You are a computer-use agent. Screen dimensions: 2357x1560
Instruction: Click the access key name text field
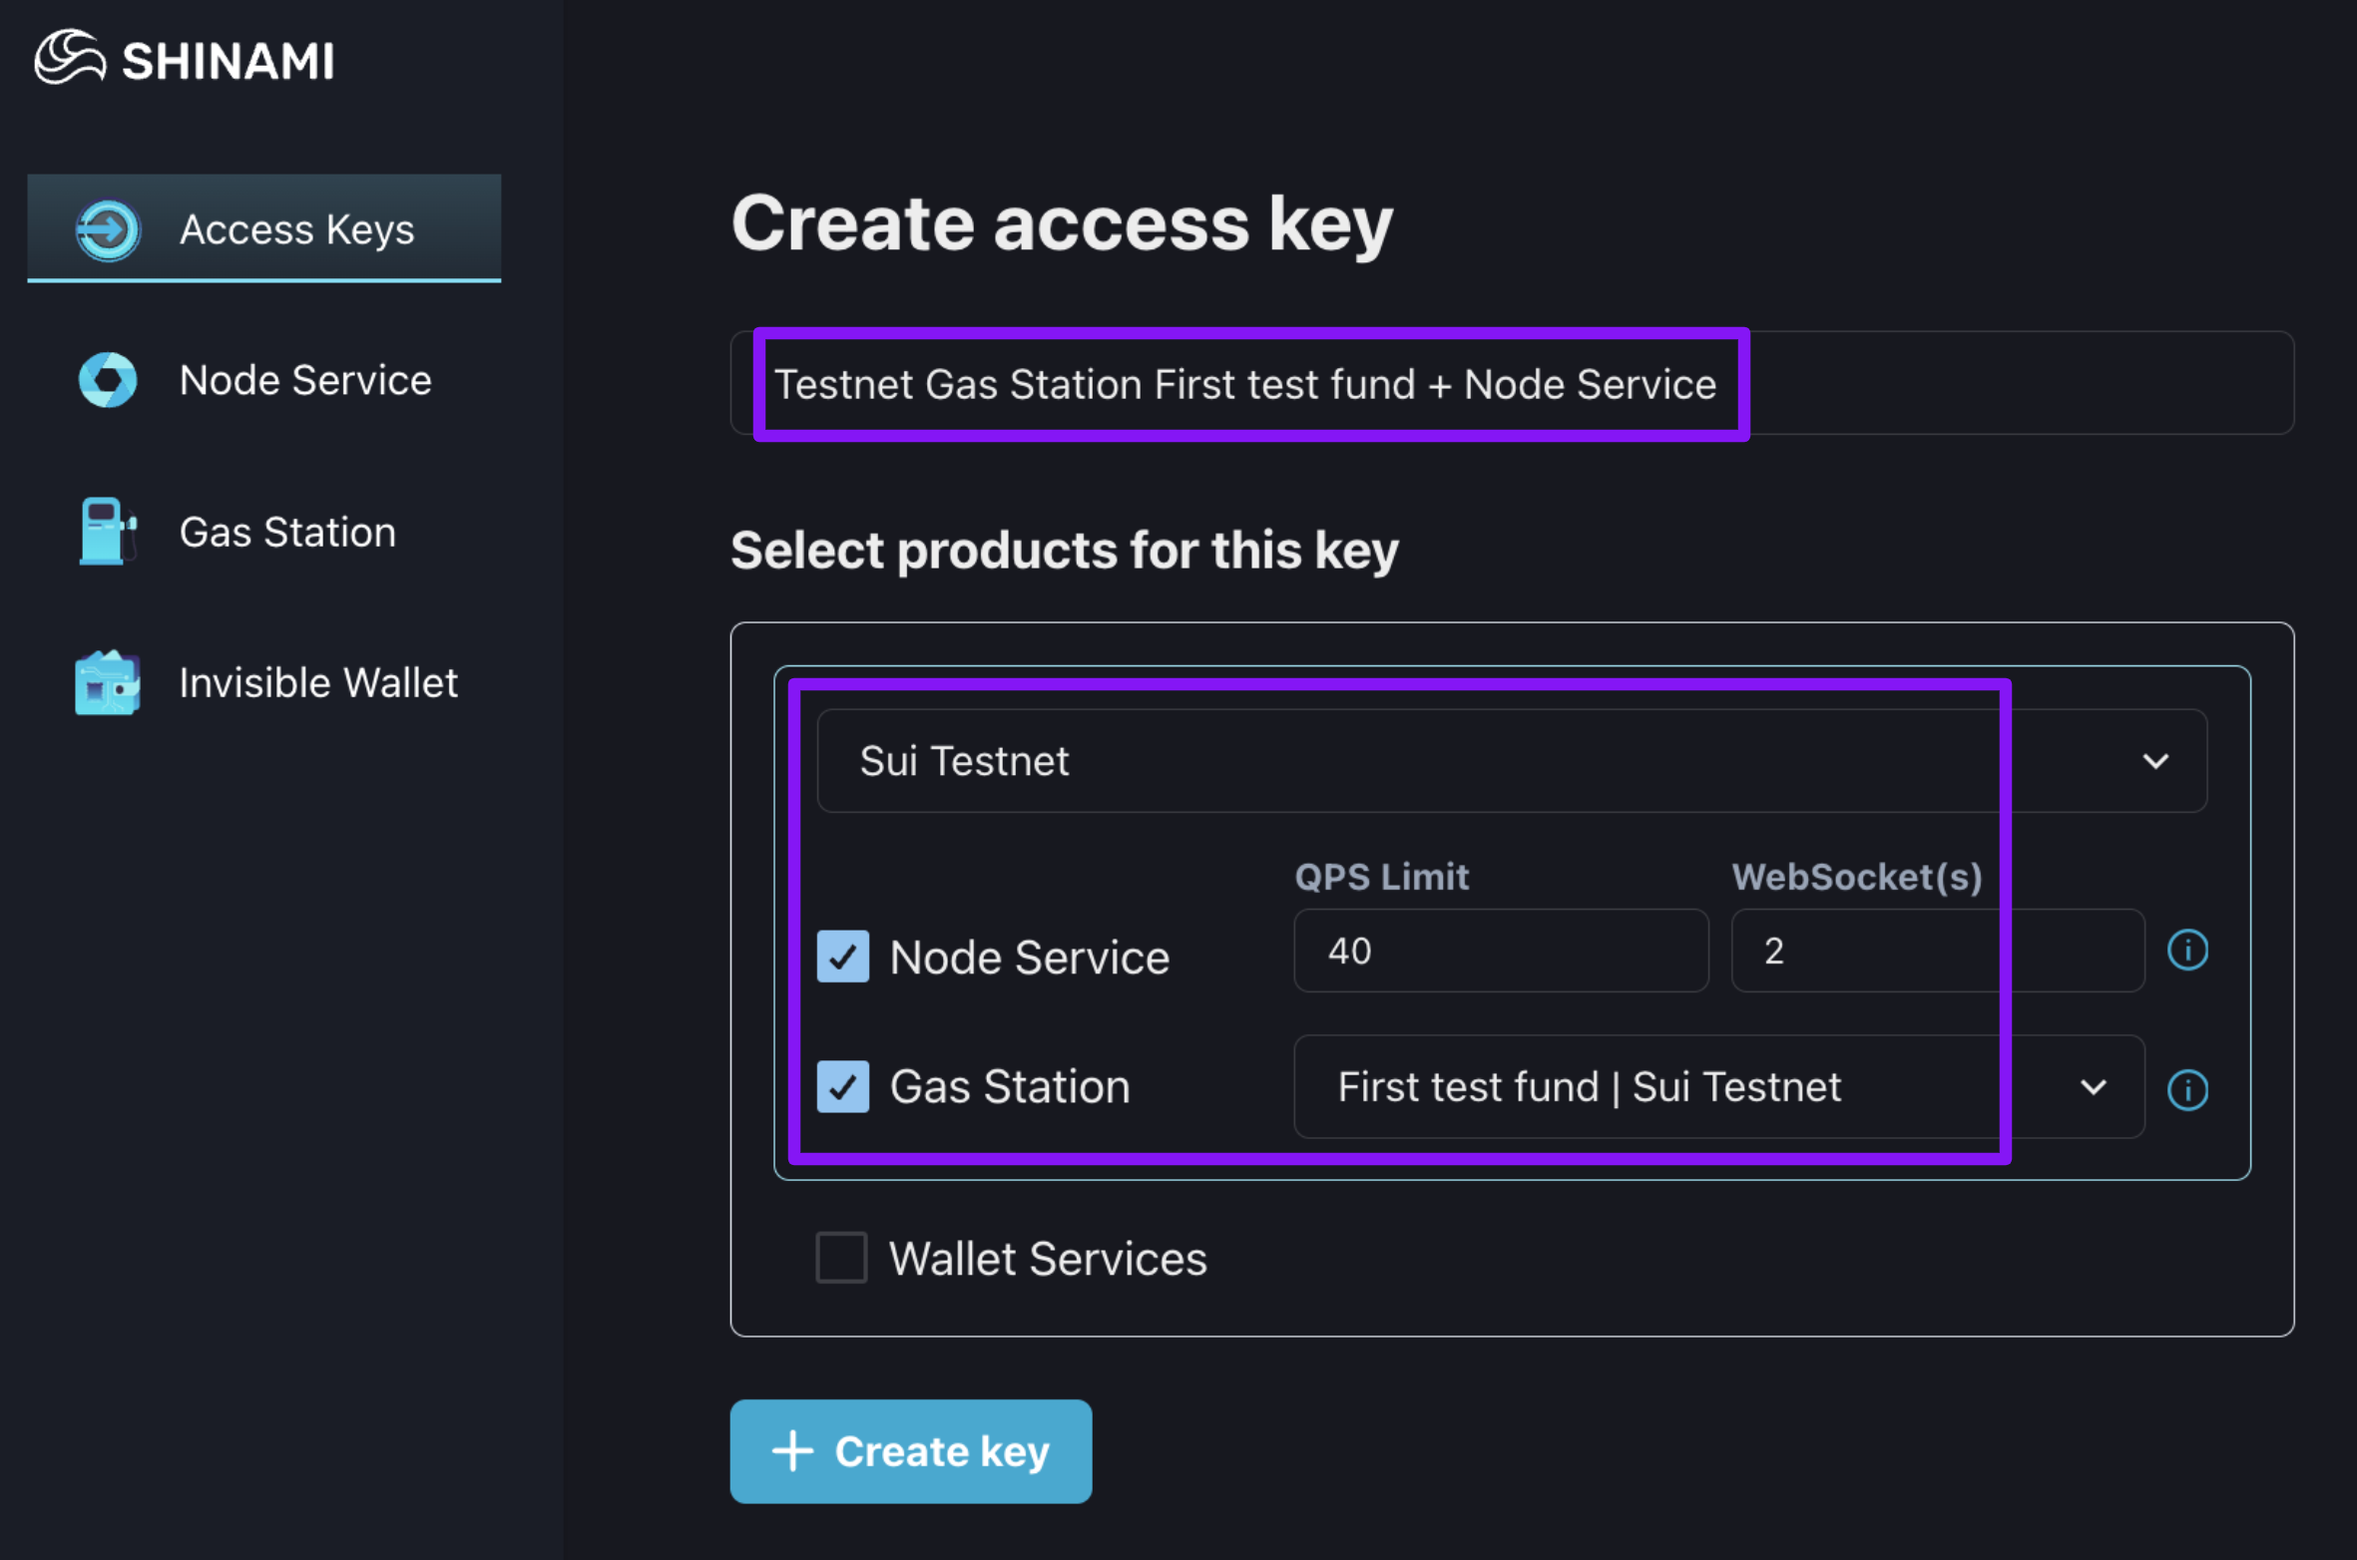point(1512,384)
